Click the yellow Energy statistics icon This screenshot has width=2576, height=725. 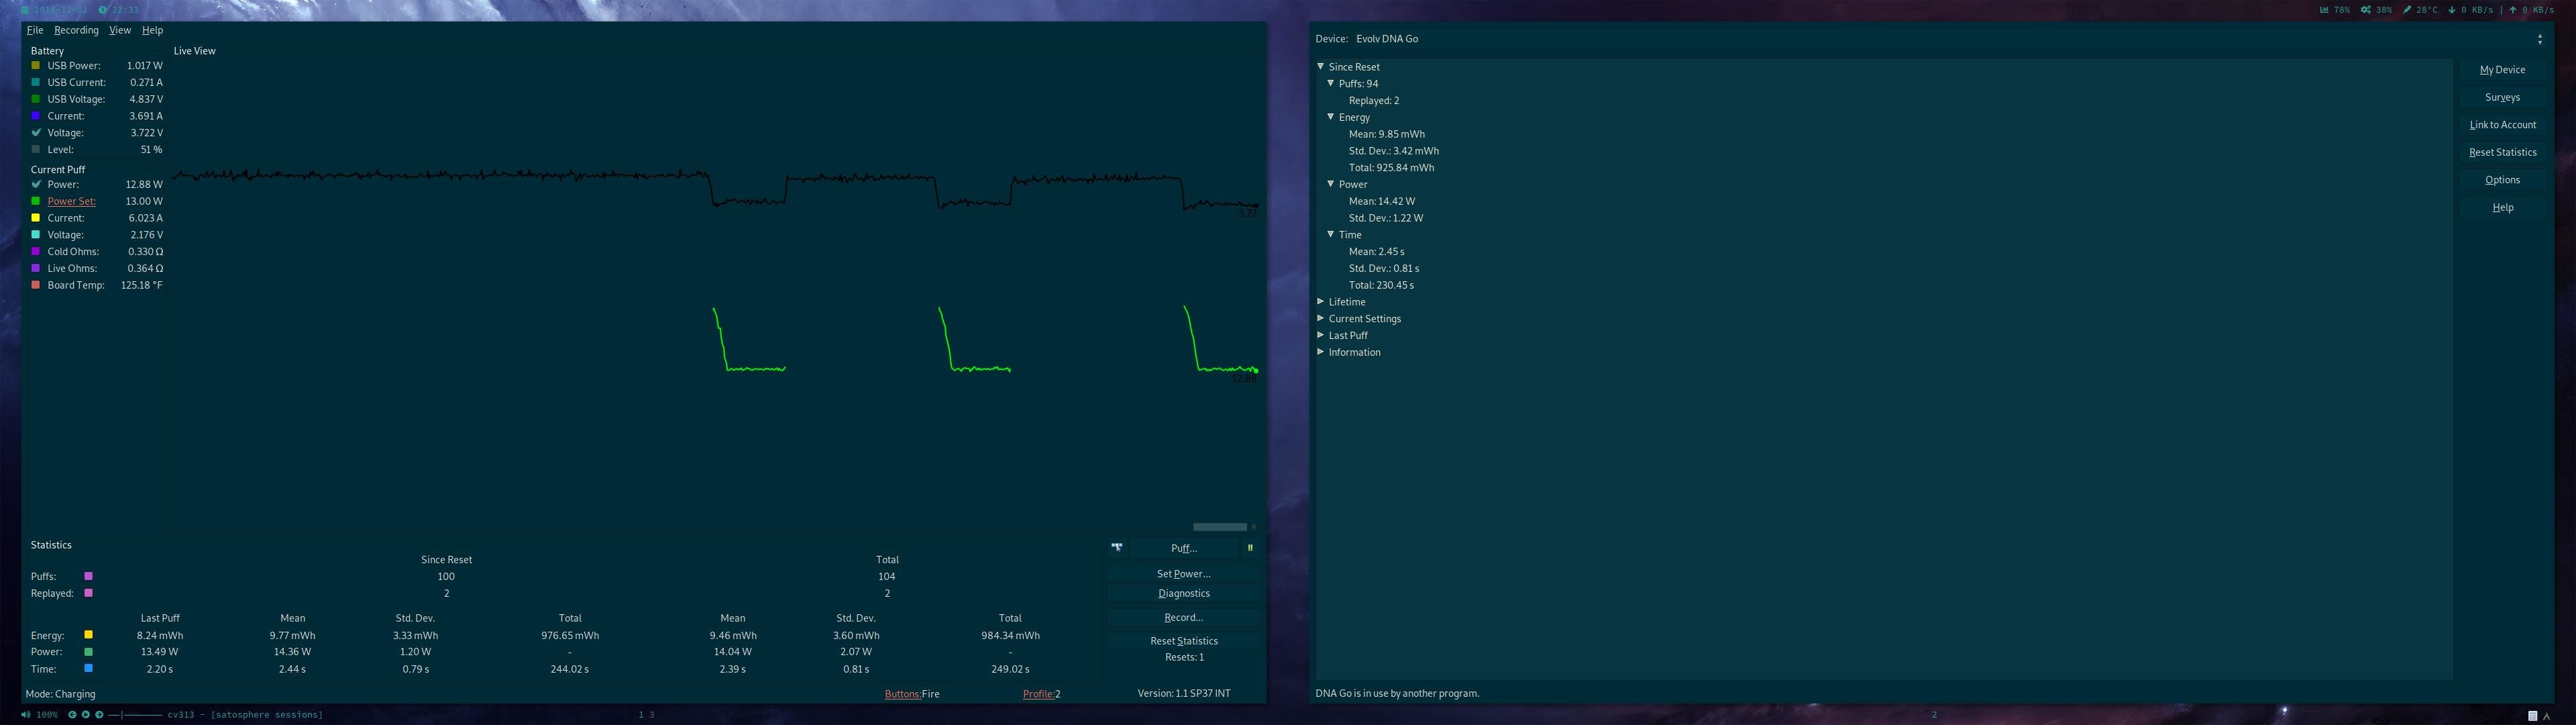pyautogui.click(x=88, y=635)
